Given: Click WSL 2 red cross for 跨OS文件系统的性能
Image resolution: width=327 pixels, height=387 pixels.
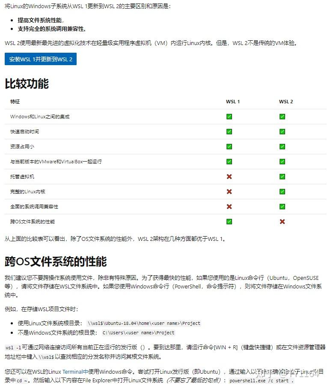Looking at the screenshot, I should click(x=282, y=222).
